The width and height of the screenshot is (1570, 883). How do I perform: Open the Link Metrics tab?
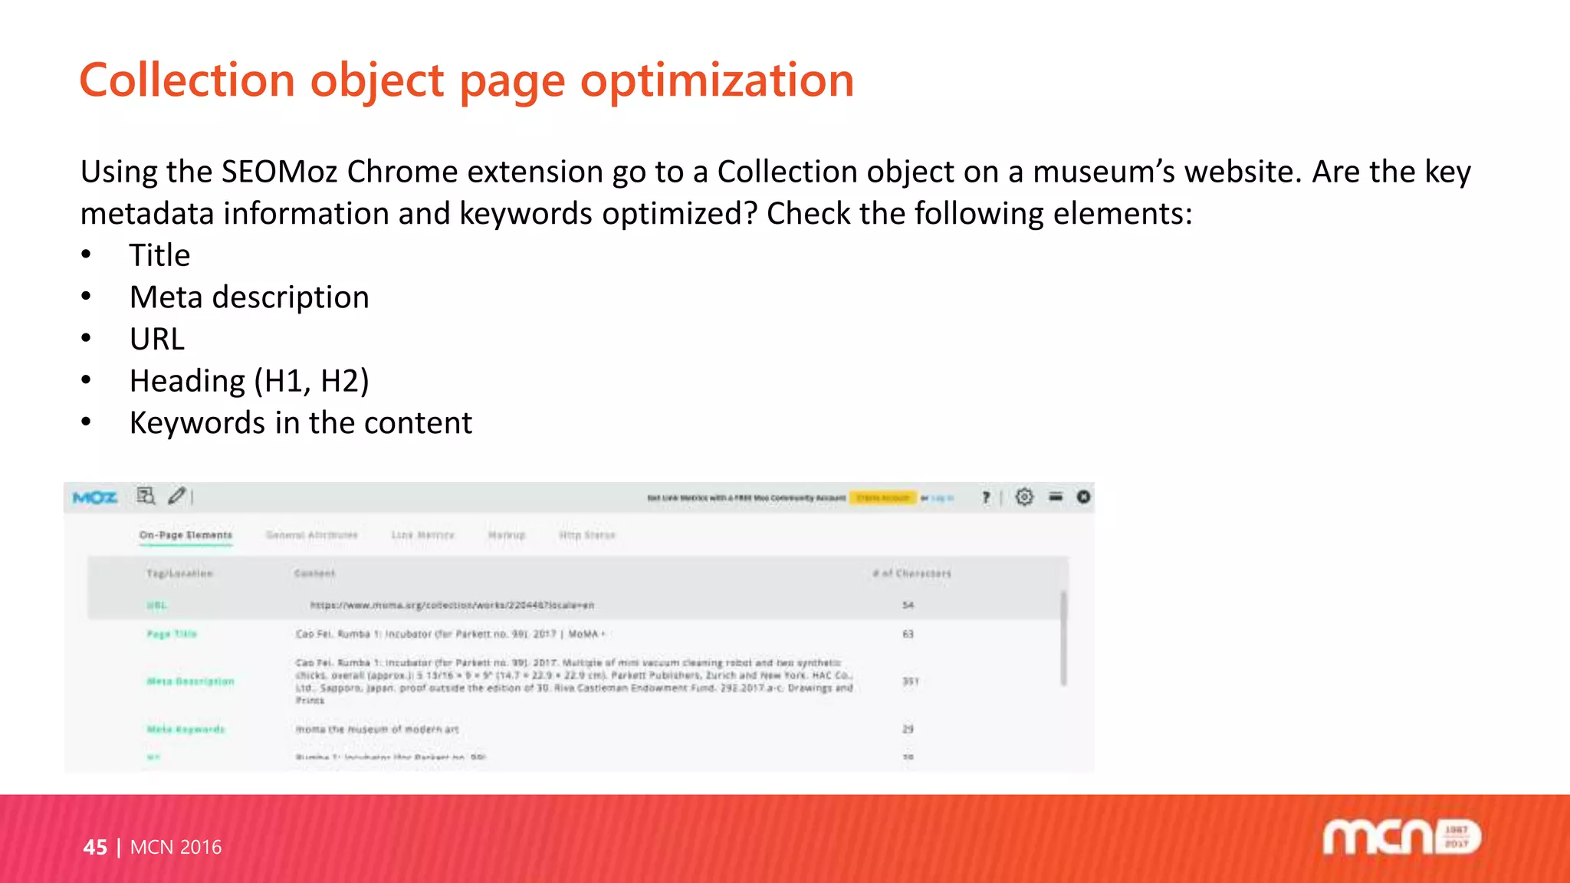click(x=423, y=535)
